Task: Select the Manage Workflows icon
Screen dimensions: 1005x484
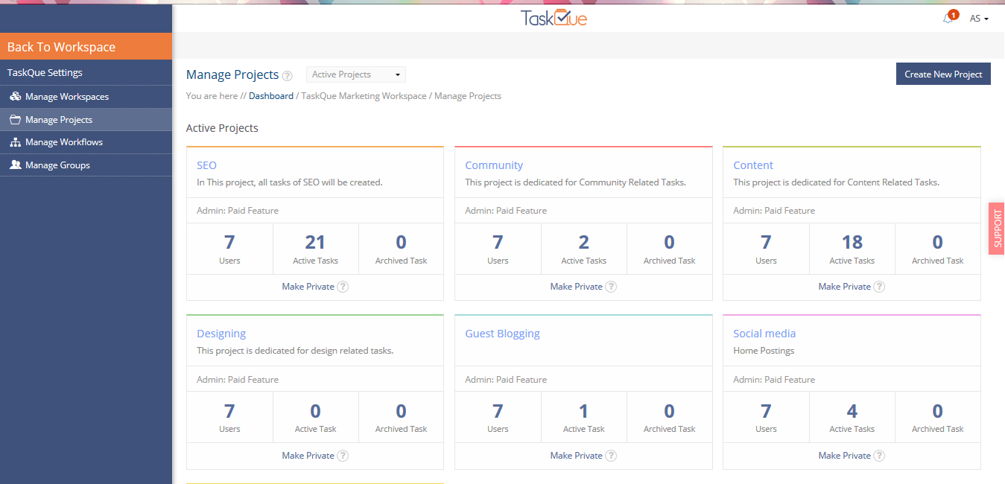Action: pyautogui.click(x=16, y=141)
